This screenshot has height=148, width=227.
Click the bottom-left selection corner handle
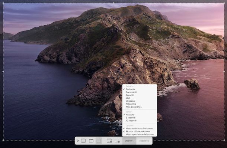pyautogui.click(x=3, y=140)
